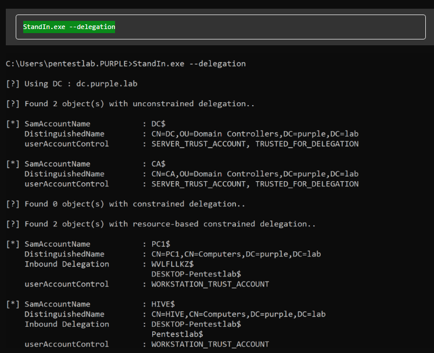This screenshot has width=434, height=353.
Task: Select the WVLFLLKZ$ inbound delegation entry
Action: [x=173, y=264]
